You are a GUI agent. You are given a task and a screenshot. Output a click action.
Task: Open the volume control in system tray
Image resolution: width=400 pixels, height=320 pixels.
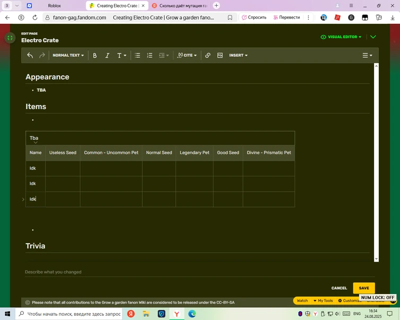pyautogui.click(x=337, y=314)
